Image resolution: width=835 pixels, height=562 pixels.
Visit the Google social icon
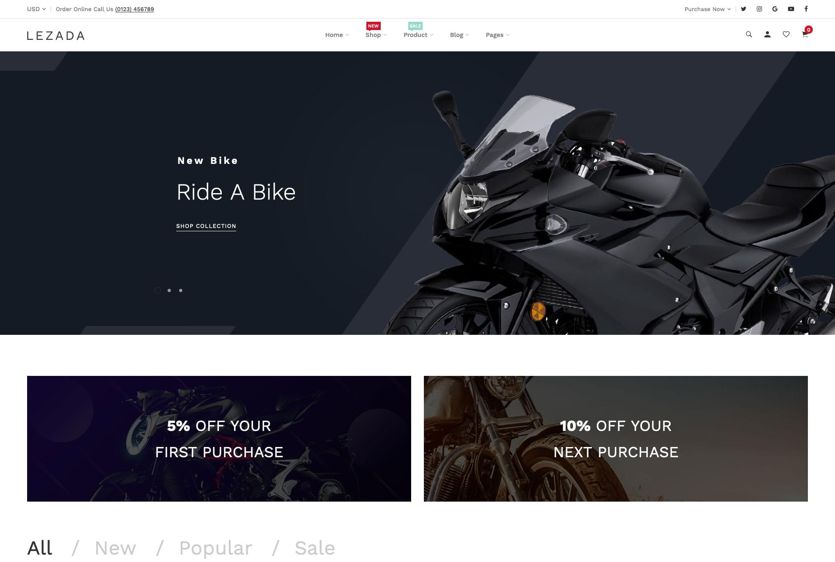tap(775, 9)
